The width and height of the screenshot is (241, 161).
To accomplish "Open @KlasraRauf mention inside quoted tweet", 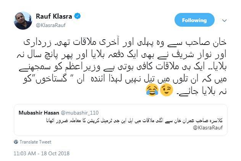I will (208, 128).
